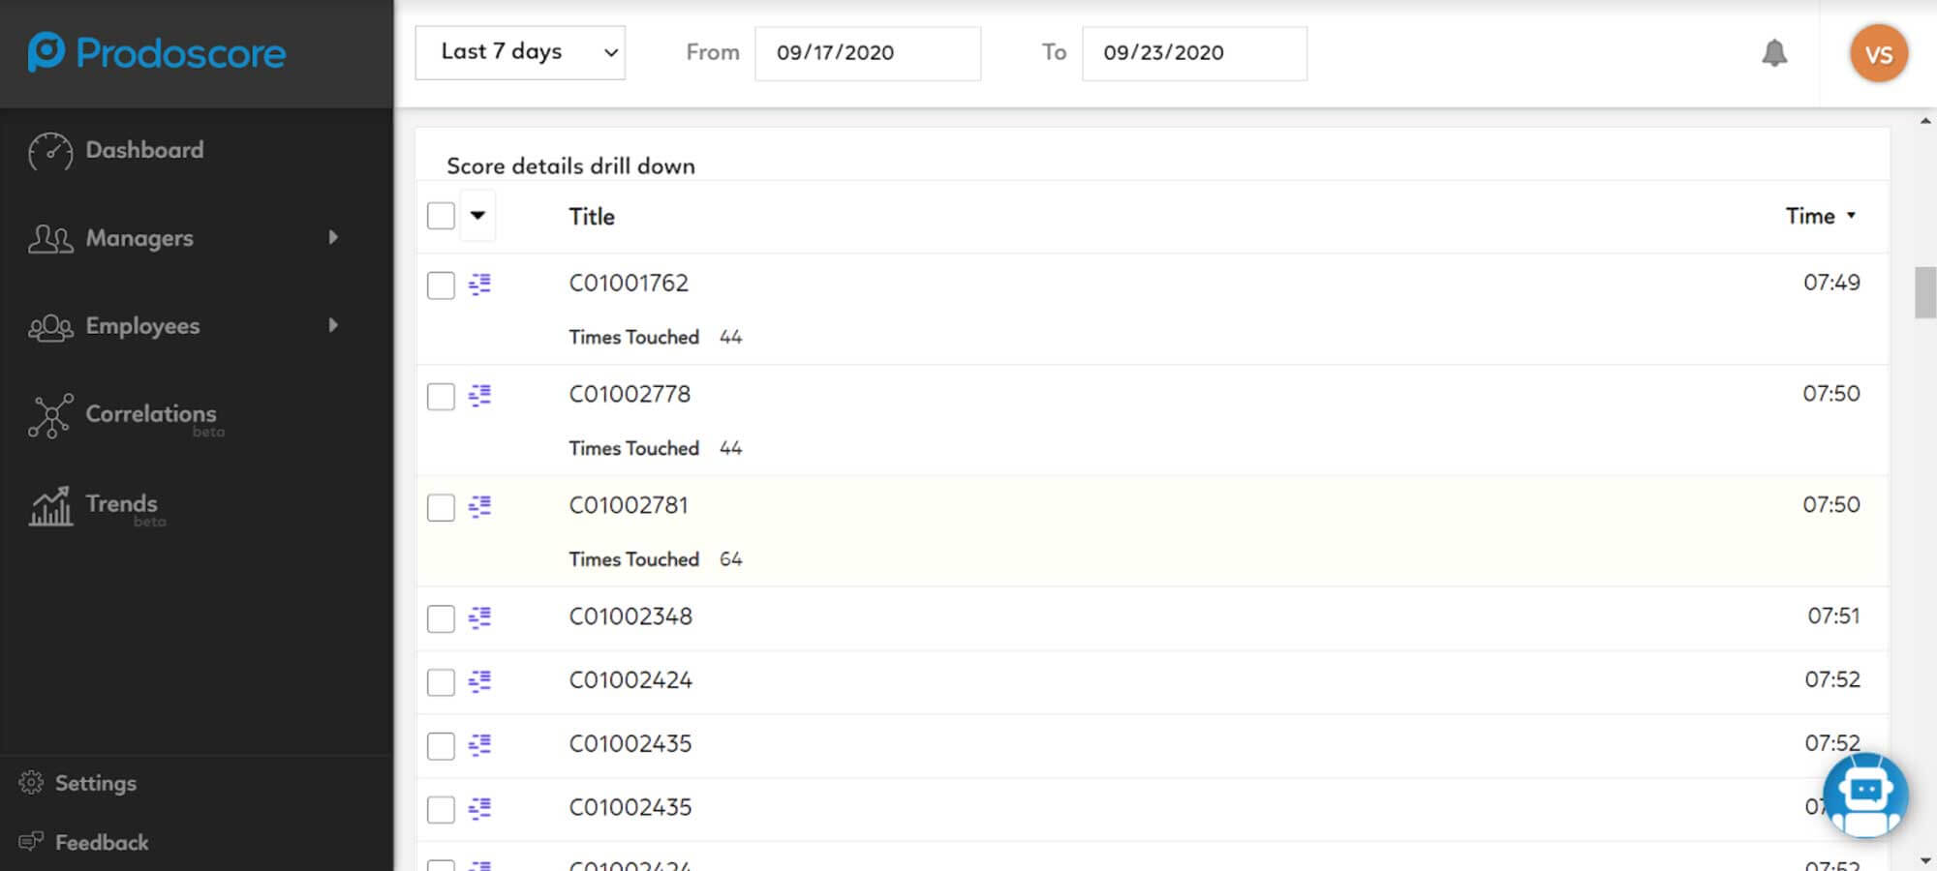
Task: Expand the Managers submenu arrow
Action: pyautogui.click(x=333, y=237)
